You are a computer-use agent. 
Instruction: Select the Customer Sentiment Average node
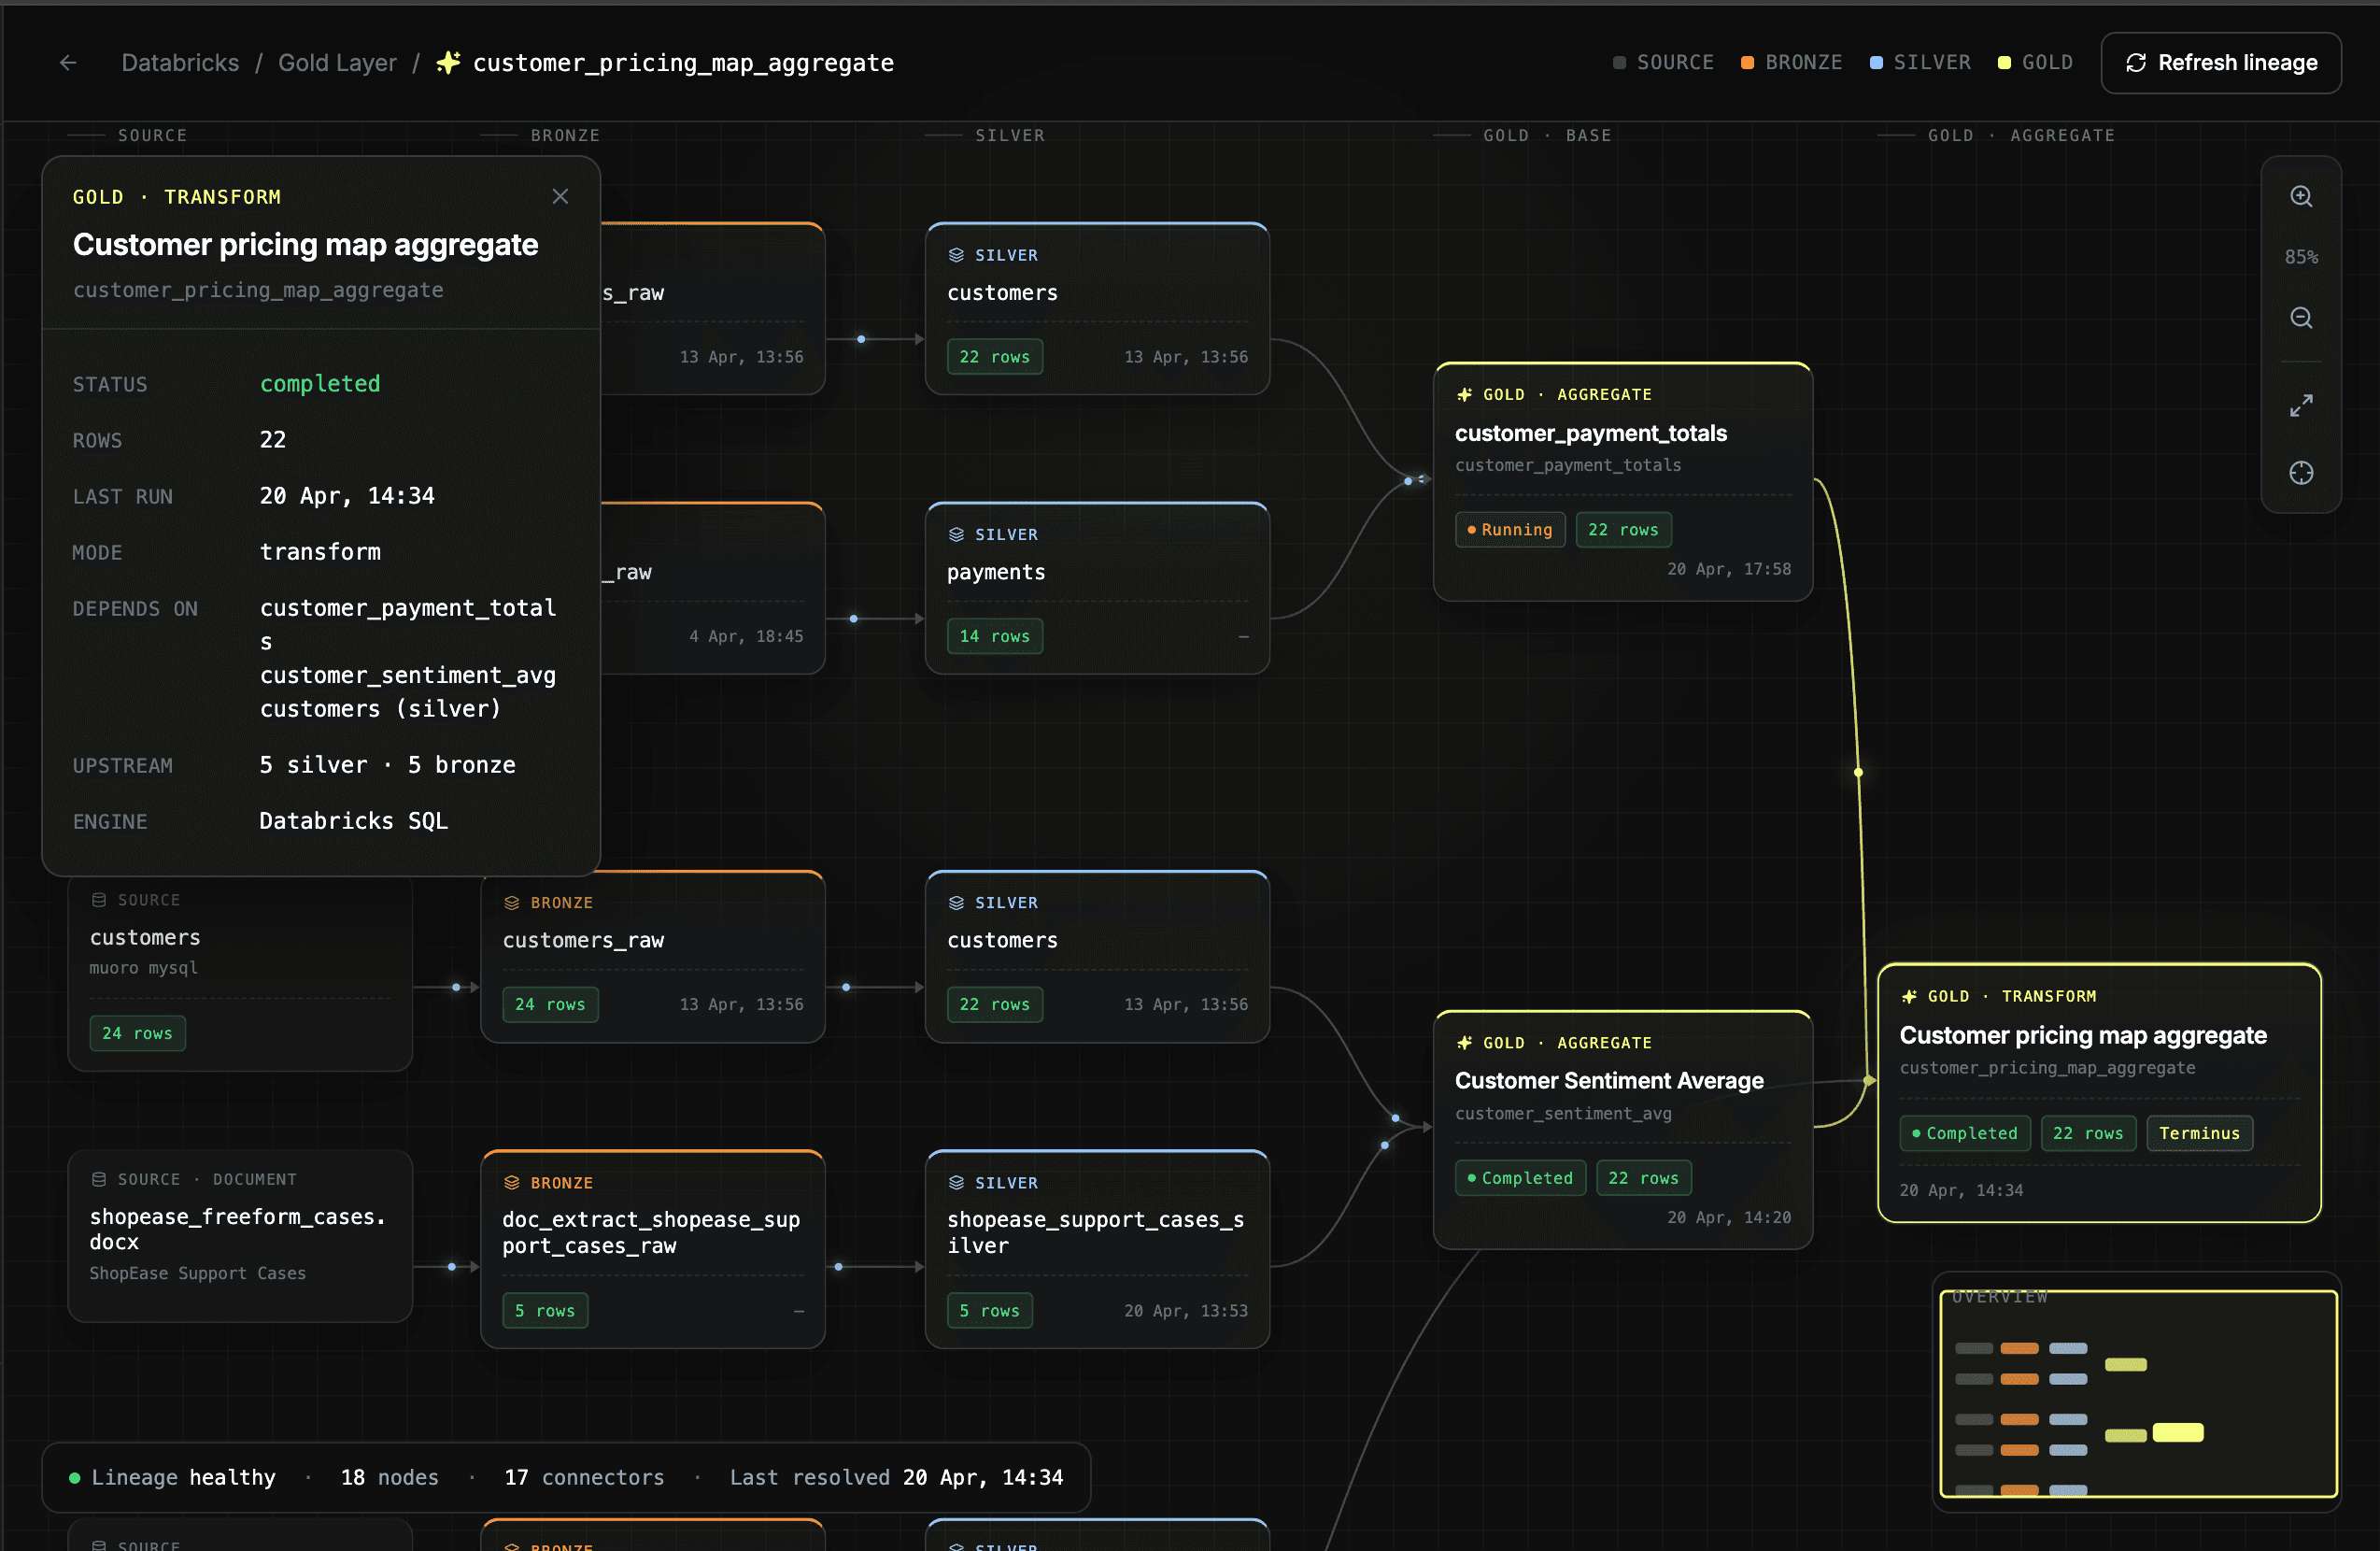pos(1622,1130)
